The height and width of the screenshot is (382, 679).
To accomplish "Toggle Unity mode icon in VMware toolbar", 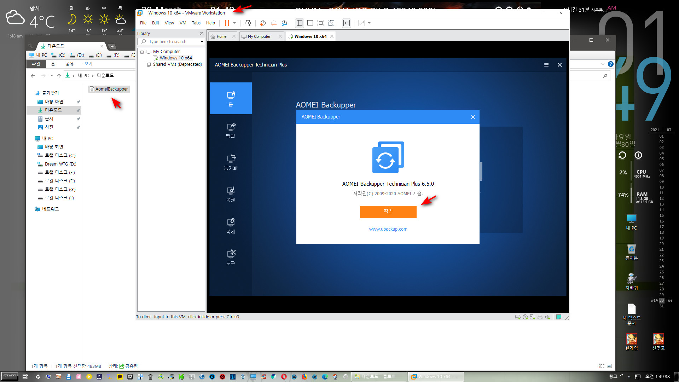I will tap(331, 23).
